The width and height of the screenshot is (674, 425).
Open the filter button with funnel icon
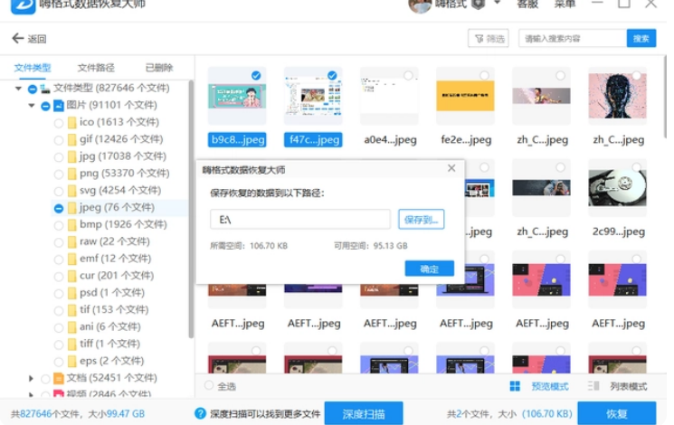pyautogui.click(x=489, y=39)
